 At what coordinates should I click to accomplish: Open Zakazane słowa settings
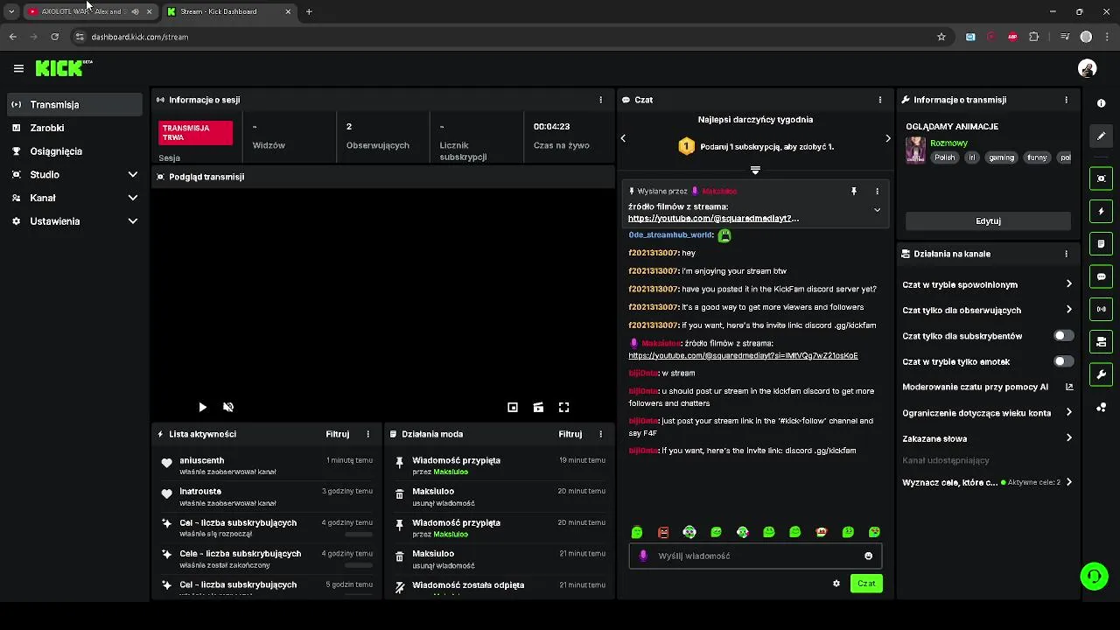(x=988, y=438)
